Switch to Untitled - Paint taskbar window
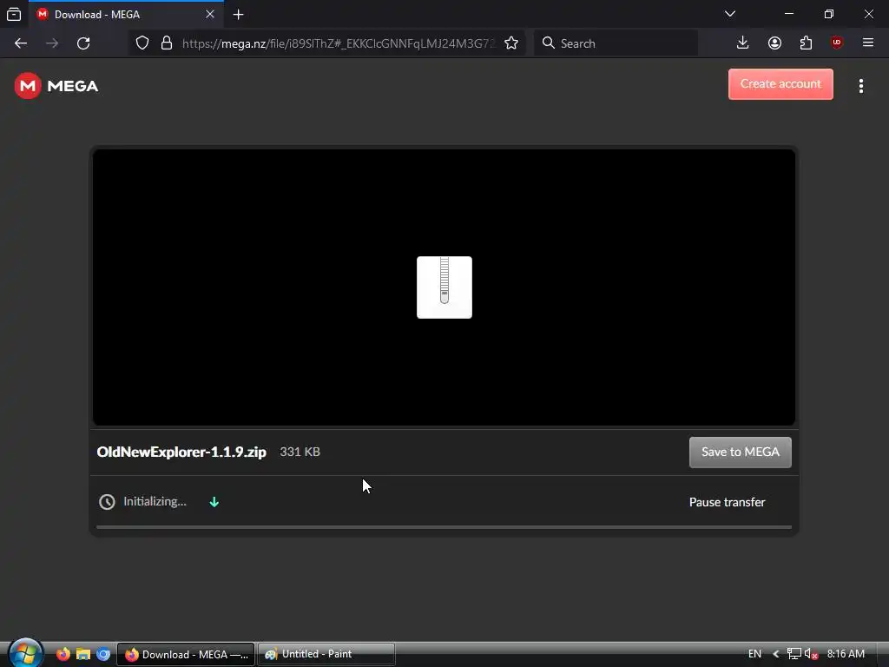The image size is (889, 667). [326, 654]
